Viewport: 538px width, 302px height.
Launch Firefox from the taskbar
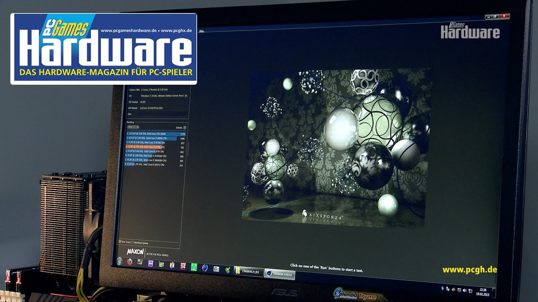coord(129,262)
